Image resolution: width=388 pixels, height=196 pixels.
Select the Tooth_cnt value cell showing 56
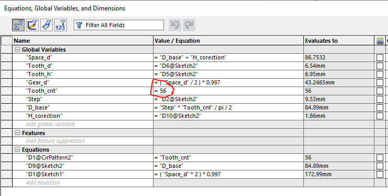pyautogui.click(x=228, y=91)
